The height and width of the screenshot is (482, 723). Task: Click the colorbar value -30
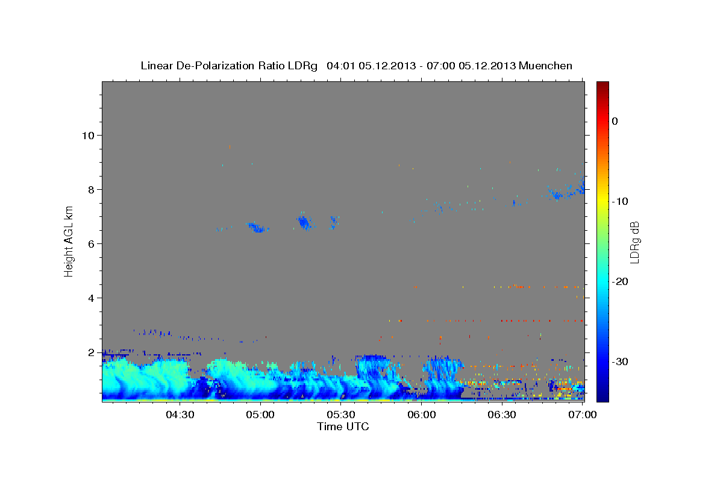(x=621, y=361)
